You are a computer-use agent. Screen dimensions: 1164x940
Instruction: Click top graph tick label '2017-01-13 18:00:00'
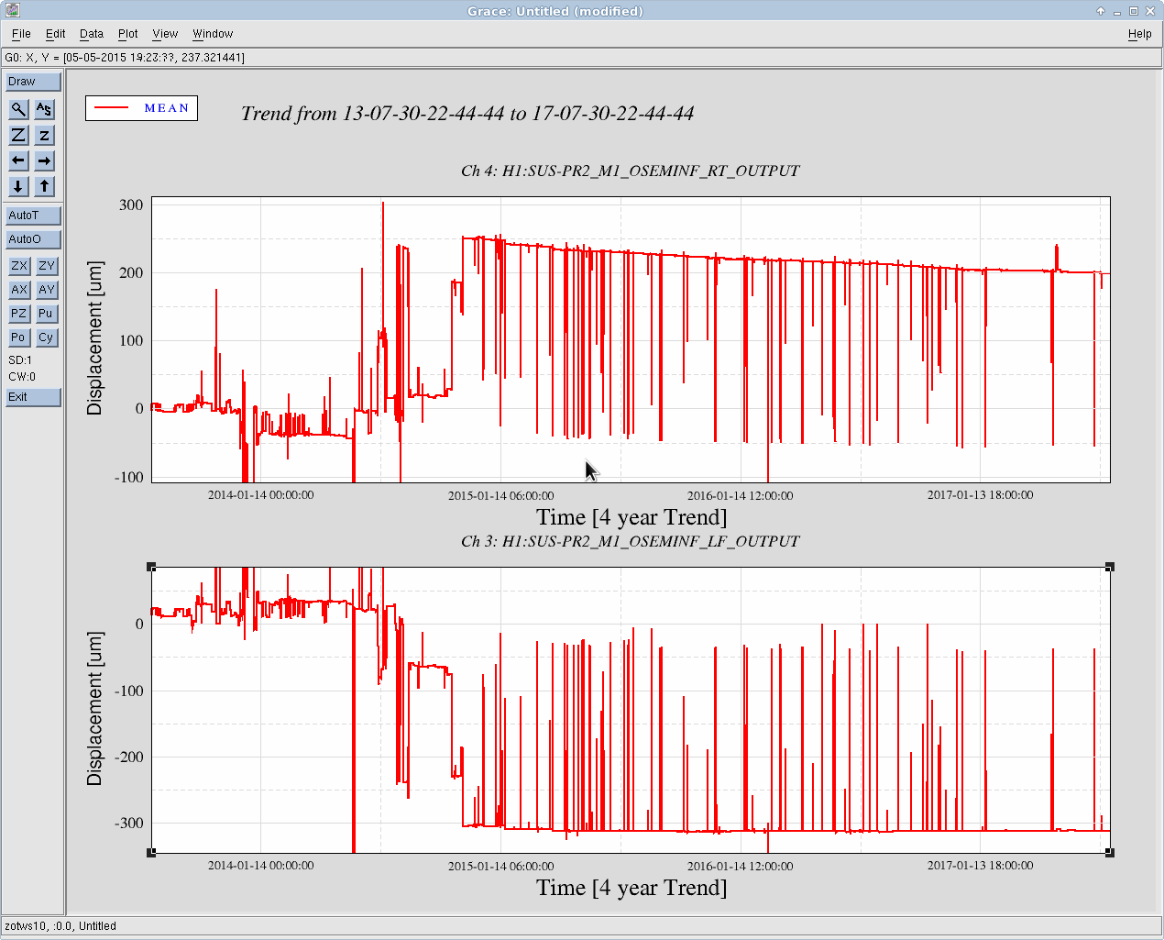coord(980,495)
